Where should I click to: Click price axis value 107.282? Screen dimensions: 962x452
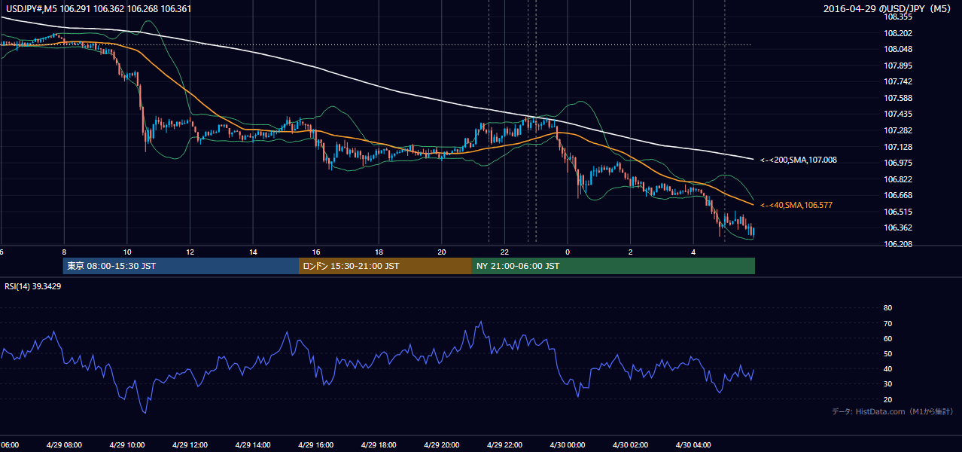coord(898,130)
